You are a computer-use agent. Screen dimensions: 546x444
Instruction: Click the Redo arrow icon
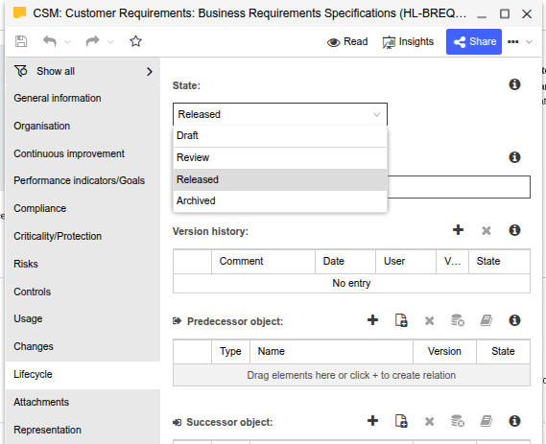[x=93, y=41]
